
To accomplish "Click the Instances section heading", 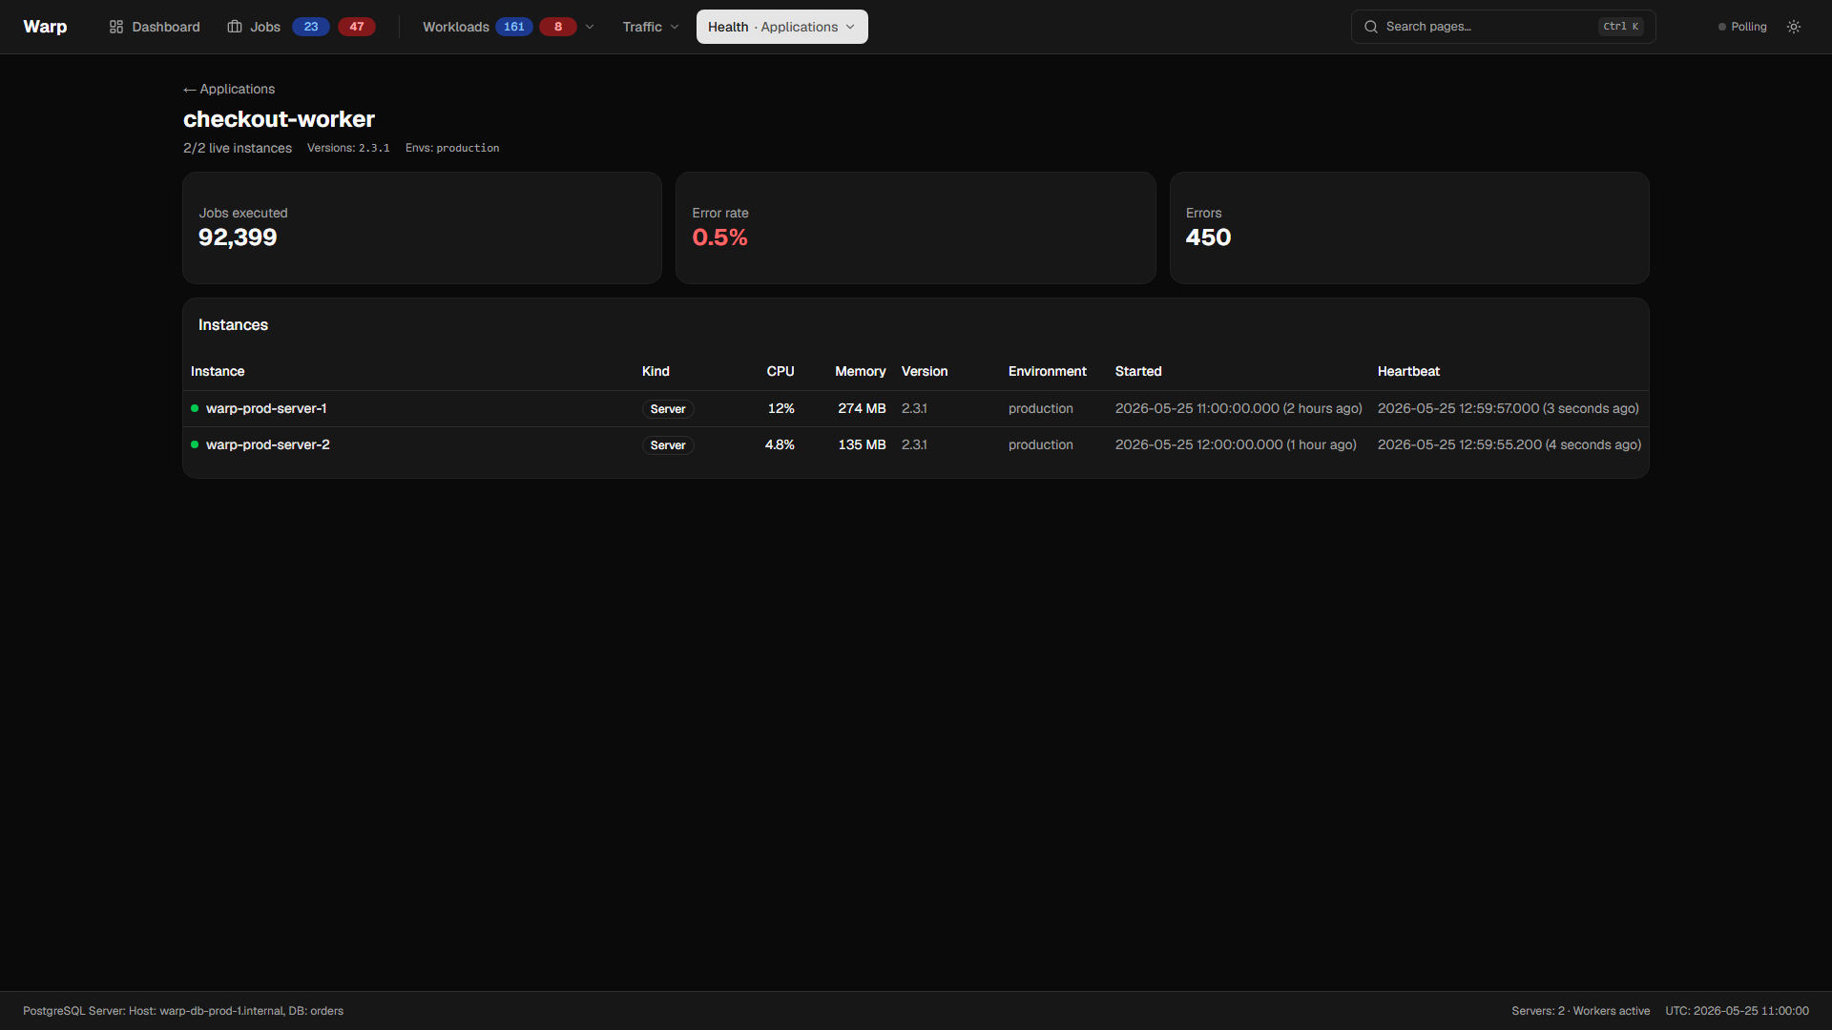I will pos(233,325).
